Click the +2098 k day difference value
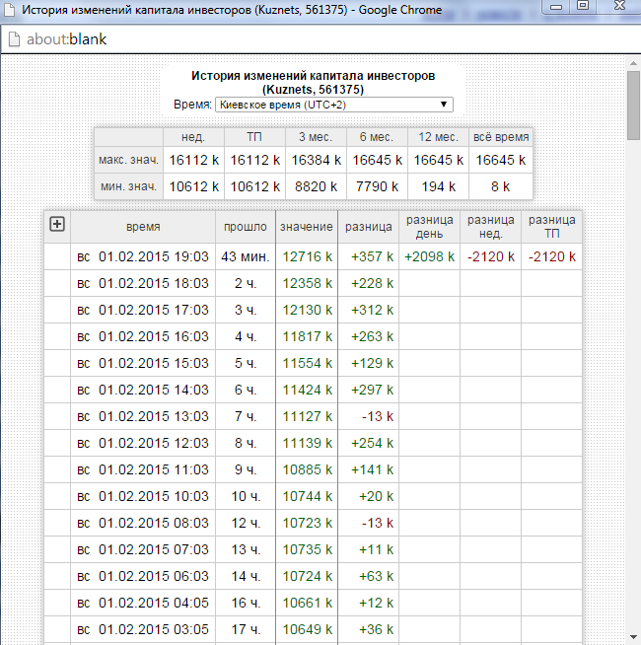Screen dimensions: 641x645 coord(429,256)
